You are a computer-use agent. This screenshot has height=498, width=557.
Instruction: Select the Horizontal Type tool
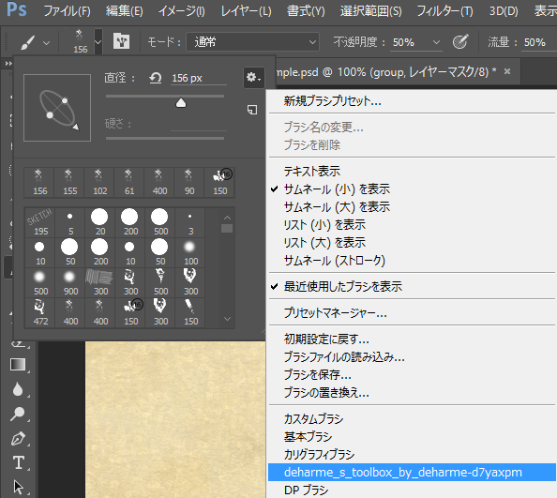[x=19, y=462]
